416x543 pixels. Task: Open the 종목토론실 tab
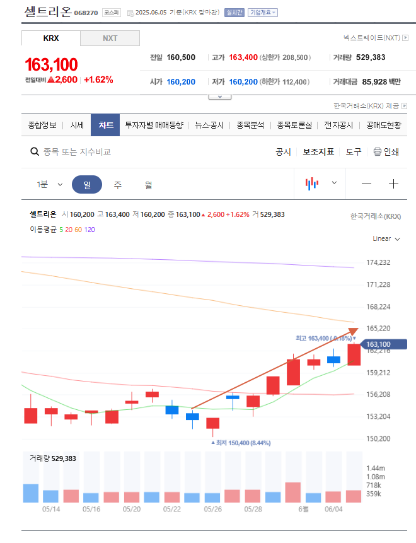[294, 125]
